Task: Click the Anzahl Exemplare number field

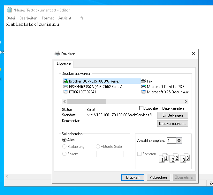Action: pyautogui.click(x=172, y=141)
